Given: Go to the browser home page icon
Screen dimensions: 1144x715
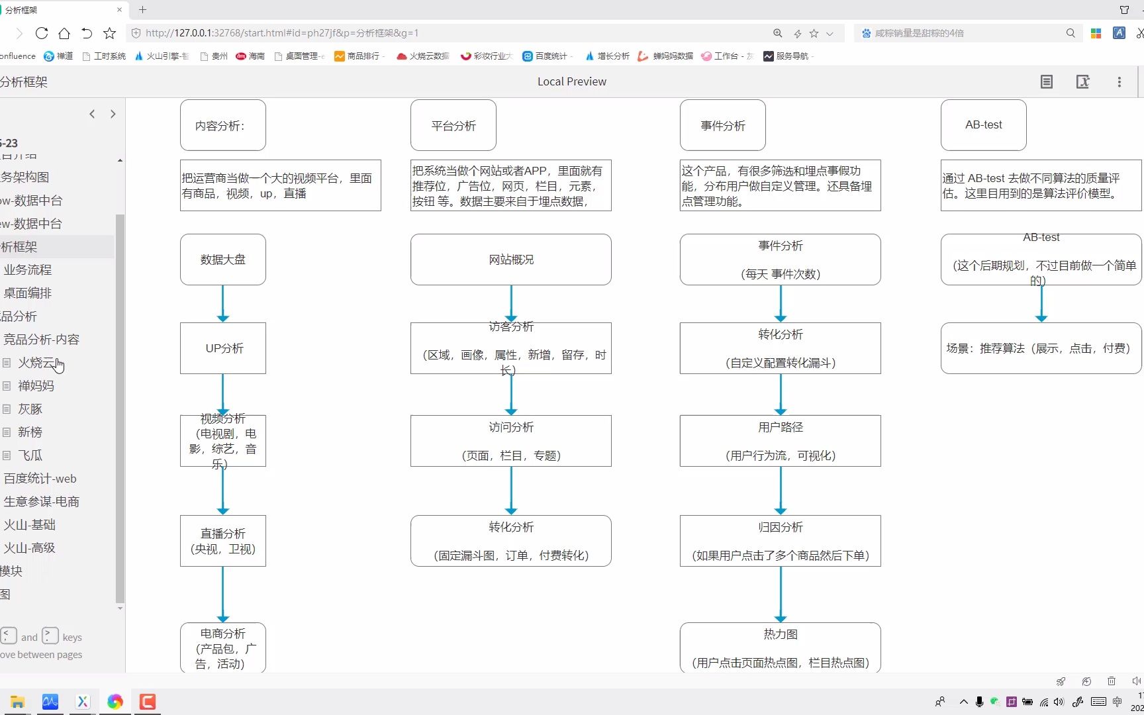Looking at the screenshot, I should 64,33.
